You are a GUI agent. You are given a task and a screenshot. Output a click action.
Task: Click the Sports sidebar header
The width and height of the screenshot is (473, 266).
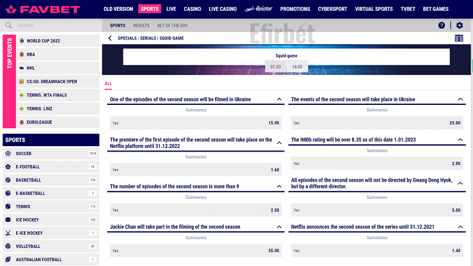coord(51,140)
